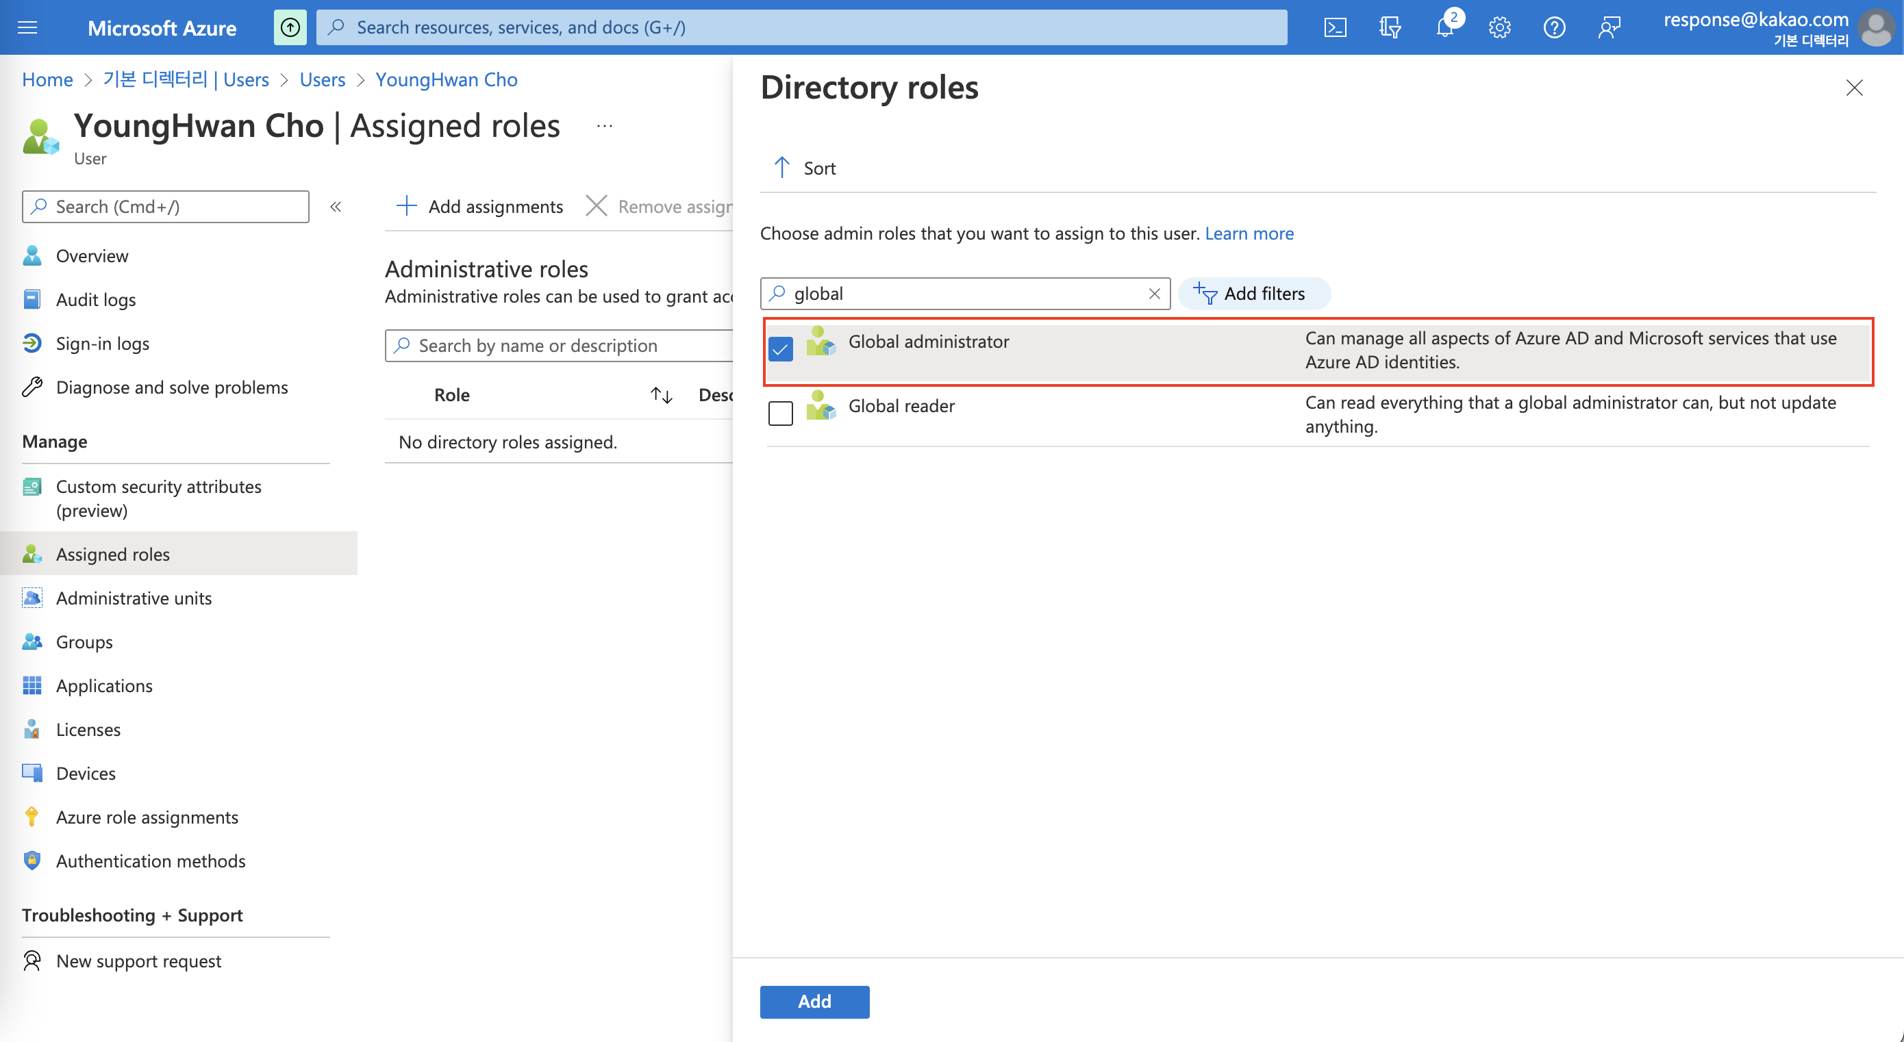This screenshot has height=1042, width=1904.
Task: Click the New support request icon
Action: [x=32, y=961]
